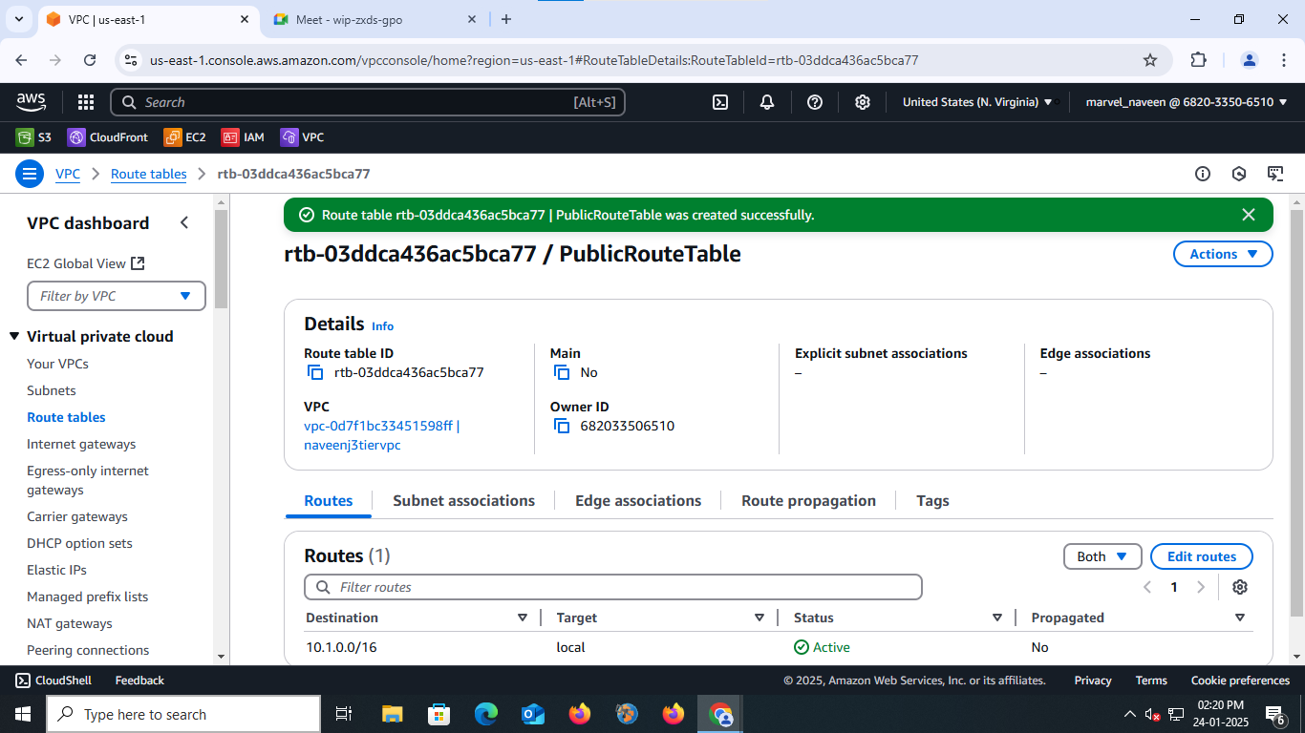Open the region selector United States (N. Virginia)
The height and width of the screenshot is (733, 1305).
point(977,102)
